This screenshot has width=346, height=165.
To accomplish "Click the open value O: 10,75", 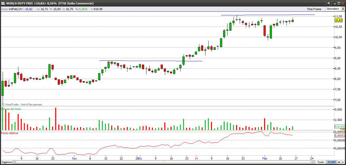I will coord(68,9).
